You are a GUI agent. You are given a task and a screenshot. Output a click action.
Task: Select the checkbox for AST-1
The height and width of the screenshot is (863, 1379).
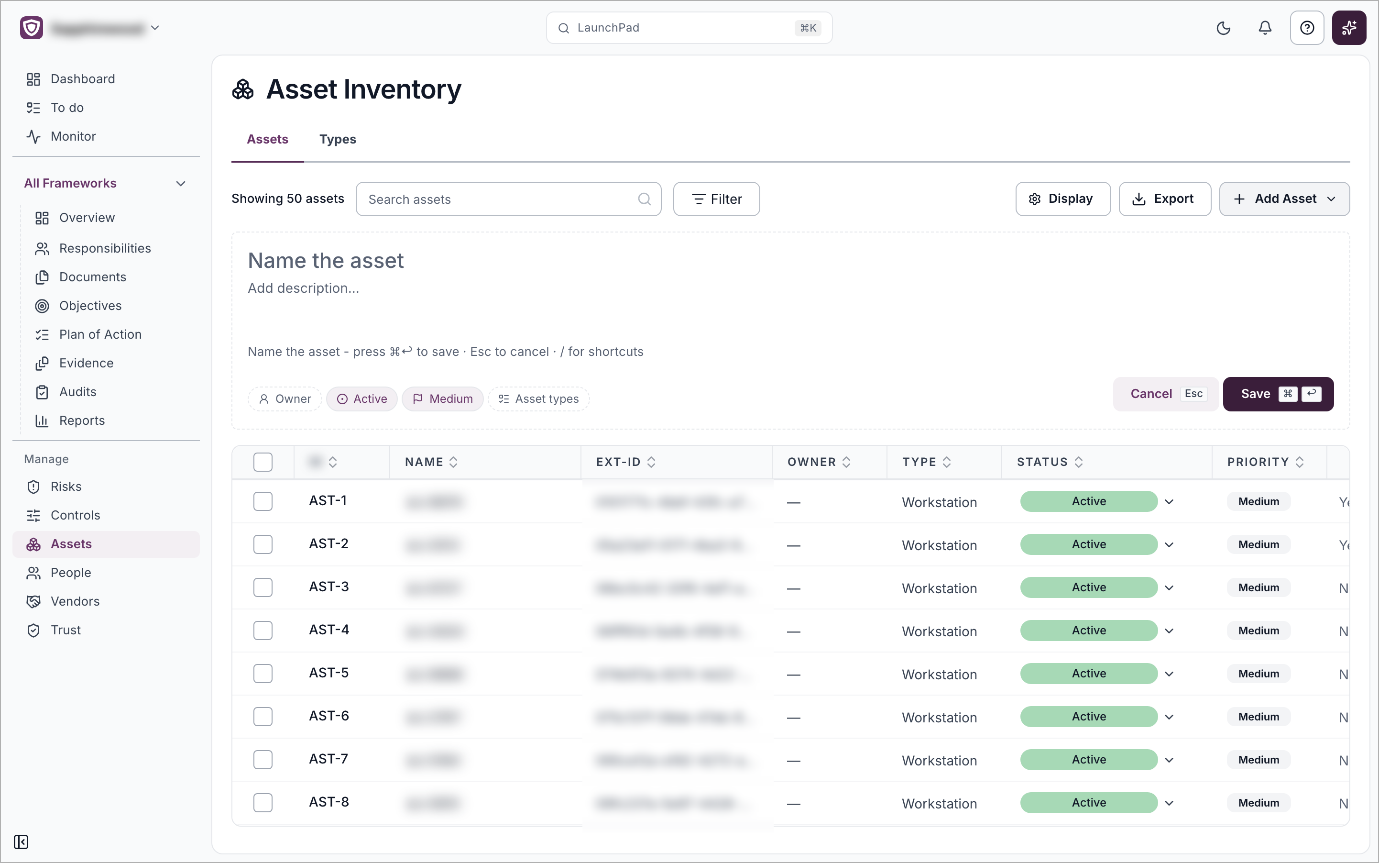tap(263, 501)
